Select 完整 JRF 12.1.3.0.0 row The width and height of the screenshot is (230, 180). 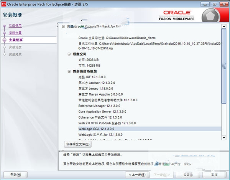(x=92, y=77)
